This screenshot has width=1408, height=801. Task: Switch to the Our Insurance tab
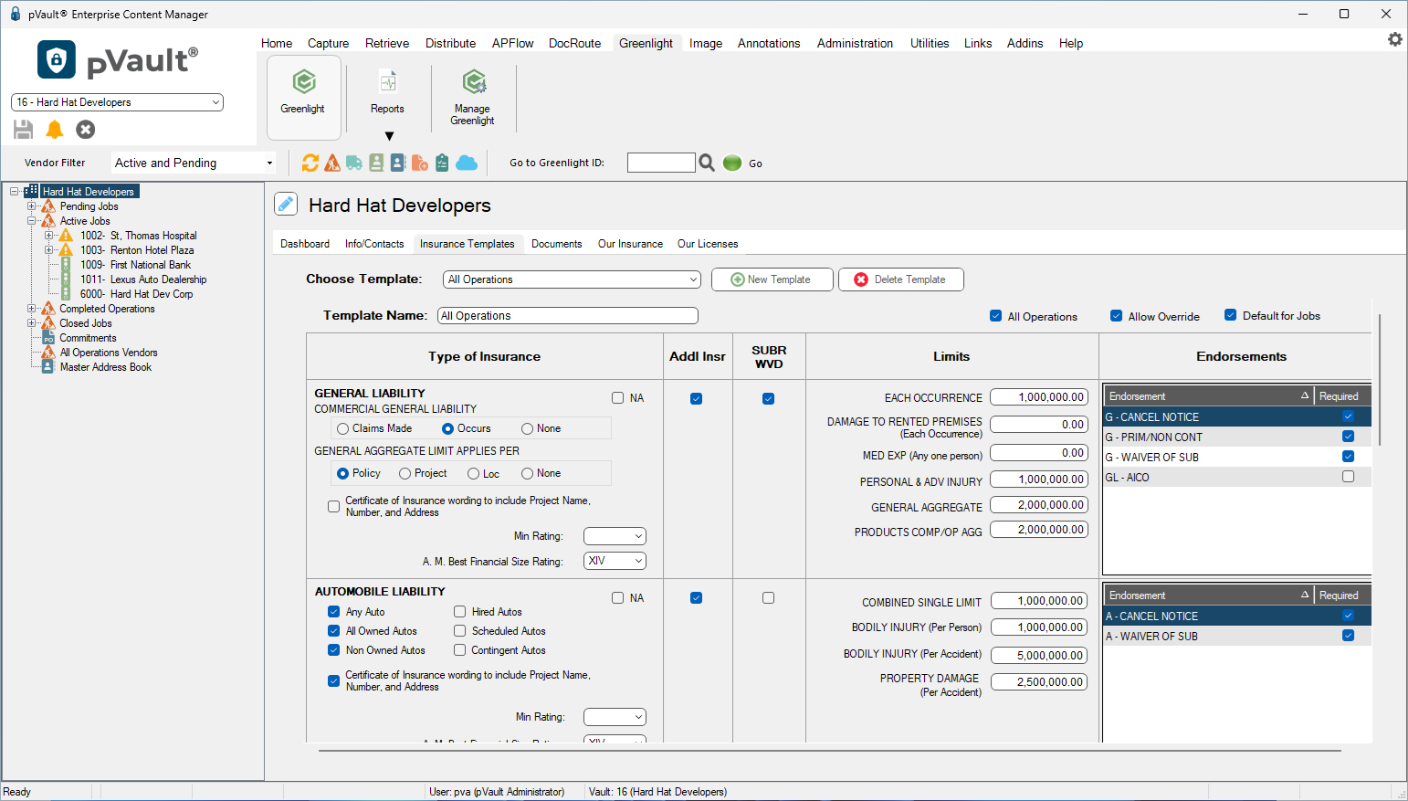[630, 244]
